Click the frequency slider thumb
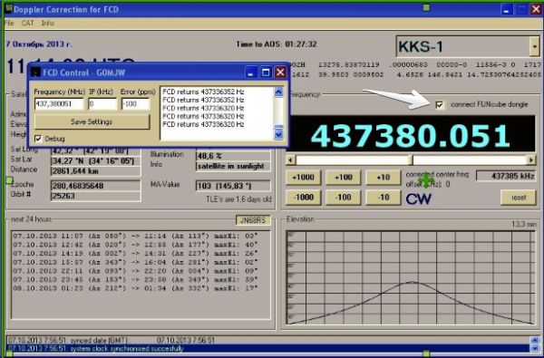The height and width of the screenshot is (358, 544). click(x=411, y=160)
